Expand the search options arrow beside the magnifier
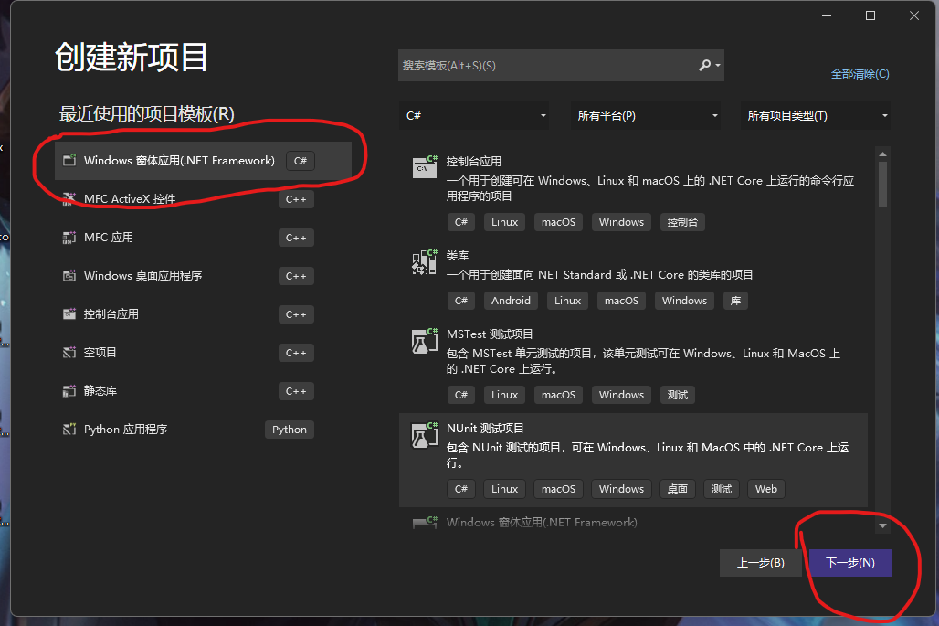939x626 pixels. pos(717,65)
